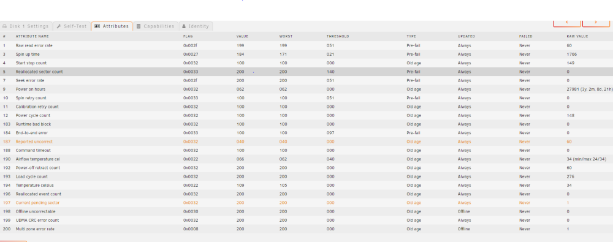This screenshot has width=613, height=242.
Task: Click the wrench icon on Self-Test tab
Action: 59,26
